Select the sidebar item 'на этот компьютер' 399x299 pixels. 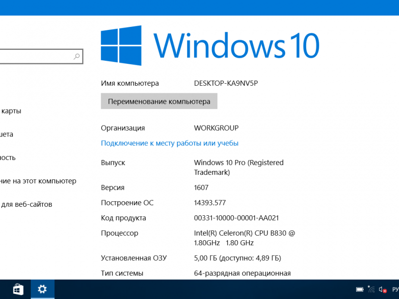(38, 181)
